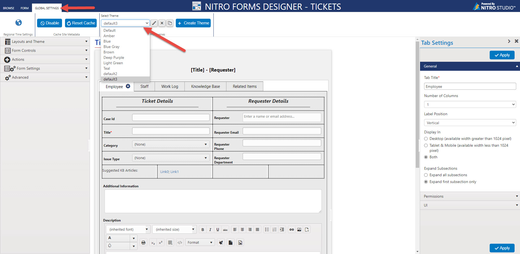The width and height of the screenshot is (520, 254).
Task: Click the copy theme icon
Action: (x=170, y=23)
